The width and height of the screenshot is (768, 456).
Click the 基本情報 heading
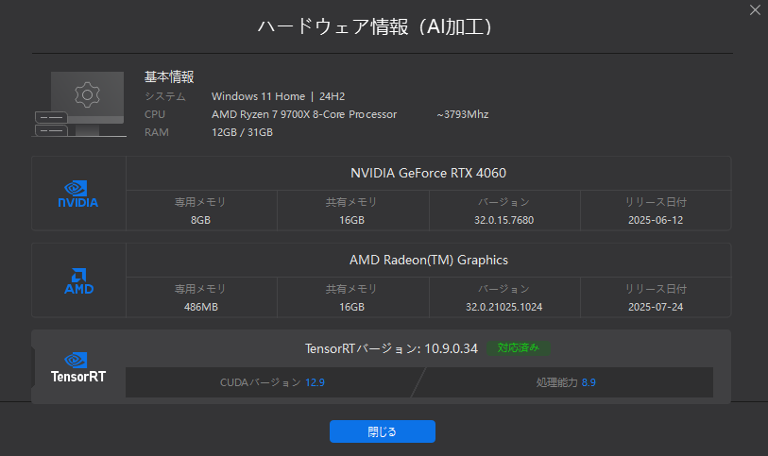tap(169, 76)
